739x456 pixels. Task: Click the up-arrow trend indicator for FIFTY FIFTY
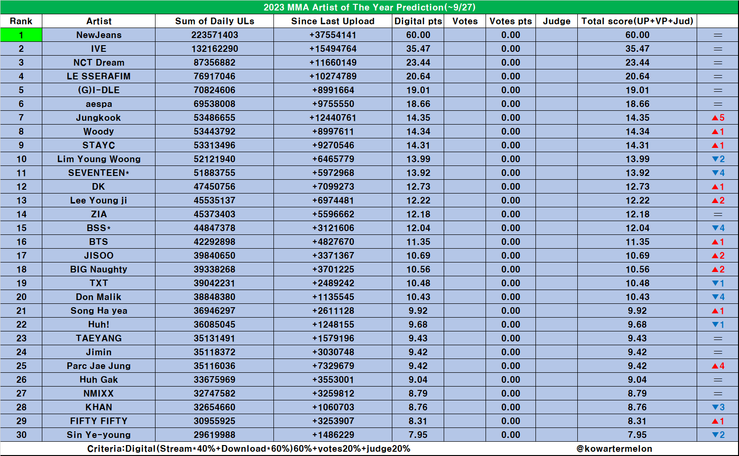[718, 421]
